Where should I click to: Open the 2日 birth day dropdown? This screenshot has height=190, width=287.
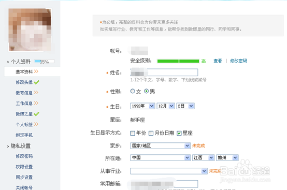click(185, 106)
